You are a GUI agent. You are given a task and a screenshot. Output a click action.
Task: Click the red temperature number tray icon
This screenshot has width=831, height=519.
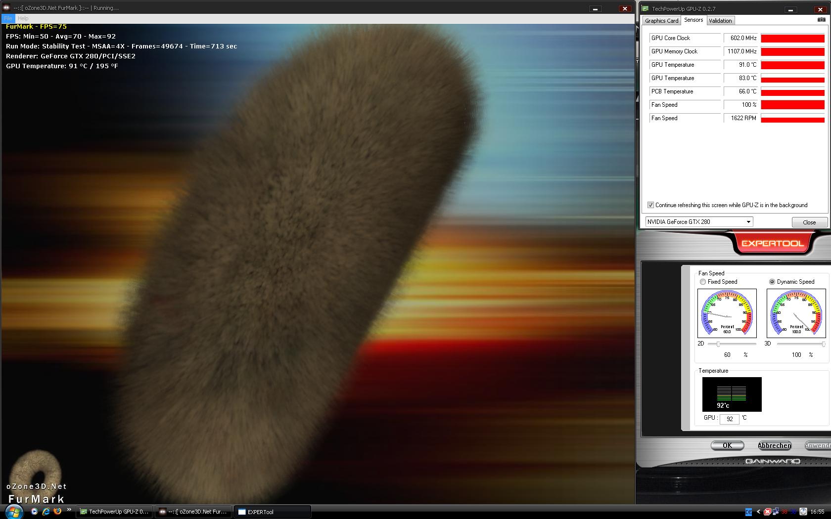785,512
